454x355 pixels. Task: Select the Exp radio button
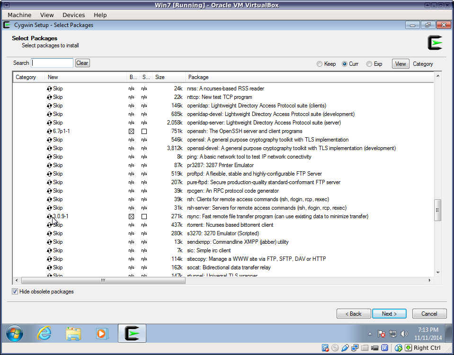click(x=369, y=64)
